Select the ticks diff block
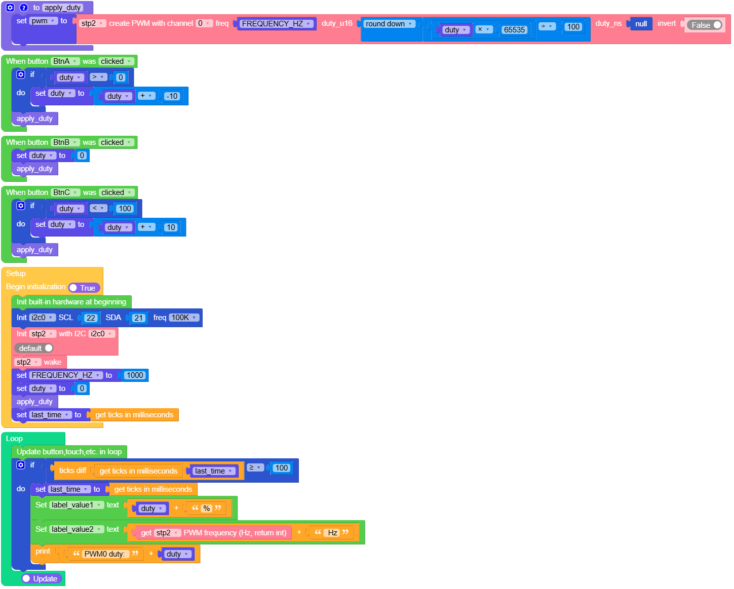The height and width of the screenshot is (589, 734). tap(72, 470)
